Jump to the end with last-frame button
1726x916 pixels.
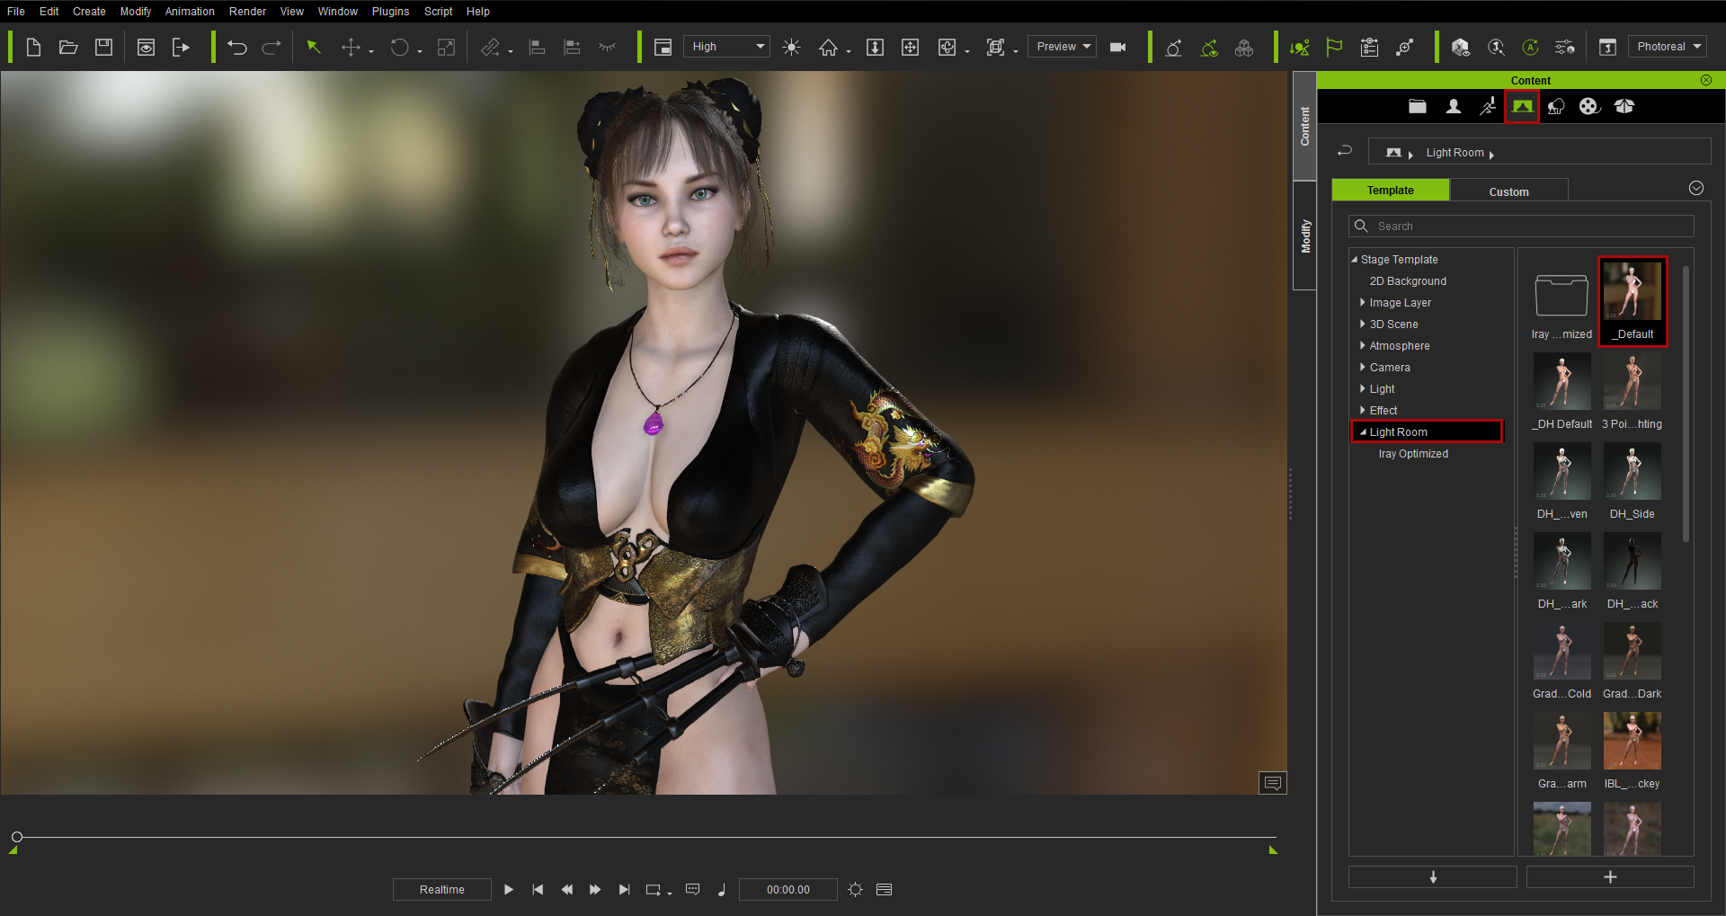coord(624,889)
